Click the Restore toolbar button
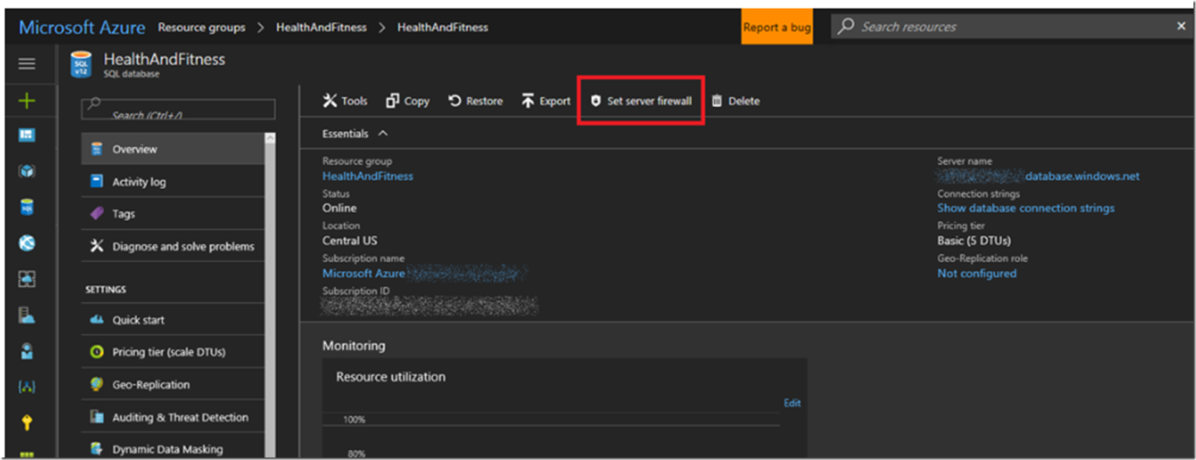Image resolution: width=1196 pixels, height=460 pixels. 476,101
